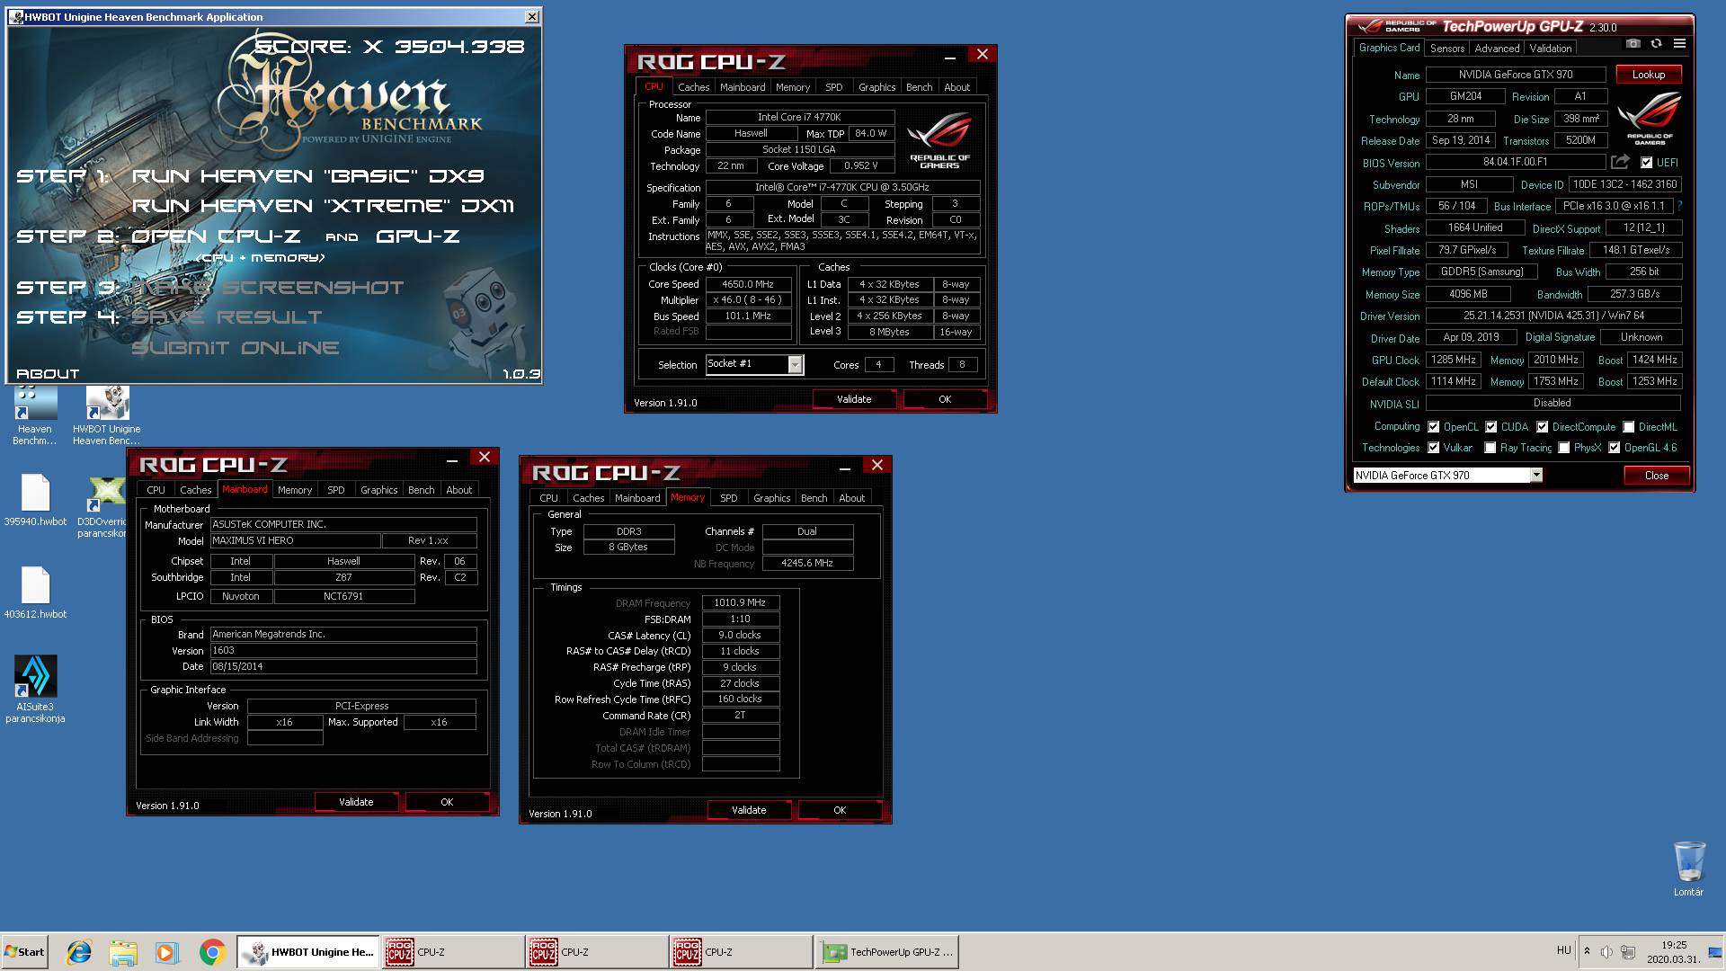Click Validate in the CPU-Z Memory window
Image resolution: width=1726 pixels, height=971 pixels.
point(749,810)
